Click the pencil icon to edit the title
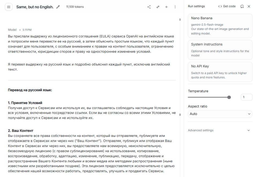 (58, 7)
